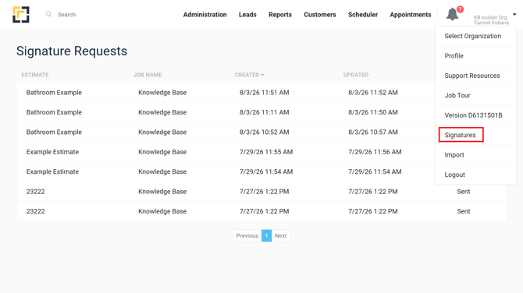Image resolution: width=523 pixels, height=293 pixels.
Task: Click the Next pagination button
Action: tap(280, 236)
